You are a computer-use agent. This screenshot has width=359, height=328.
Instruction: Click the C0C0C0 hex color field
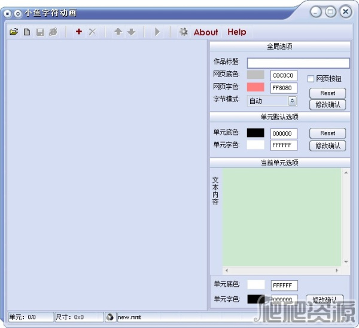tap(284, 75)
